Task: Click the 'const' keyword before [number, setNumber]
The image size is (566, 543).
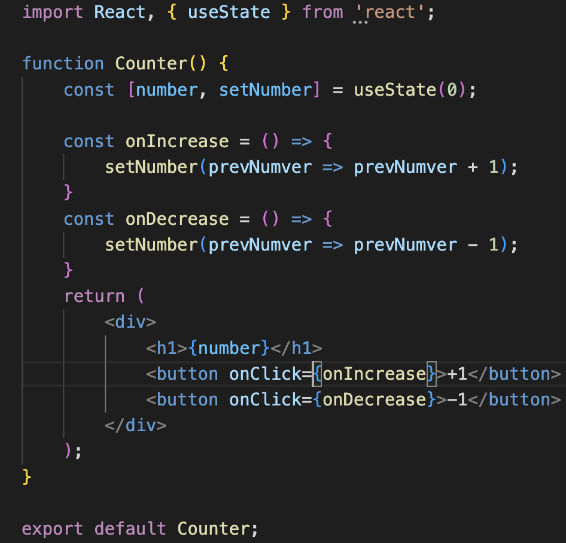Action: pyautogui.click(x=89, y=90)
